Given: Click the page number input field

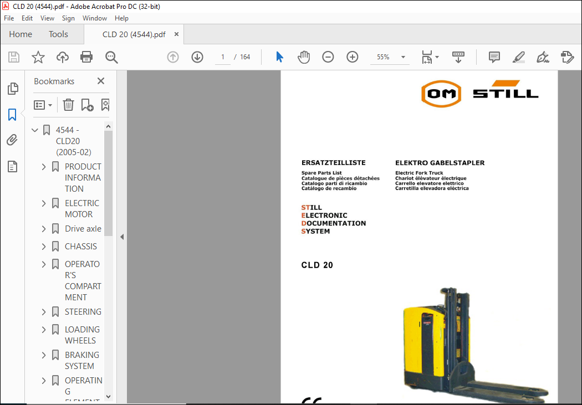Looking at the screenshot, I should click(223, 57).
